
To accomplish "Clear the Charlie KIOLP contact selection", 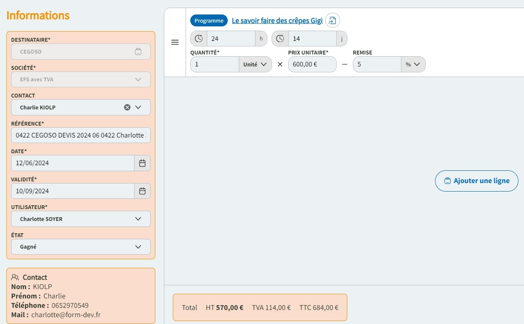I will (127, 107).
